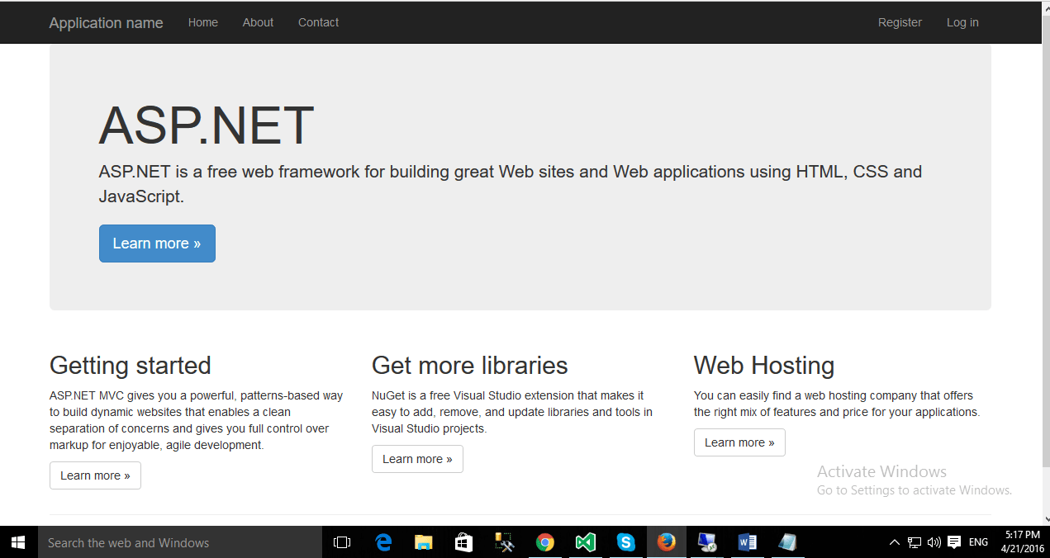Click the NuGet description paragraph

[512, 412]
